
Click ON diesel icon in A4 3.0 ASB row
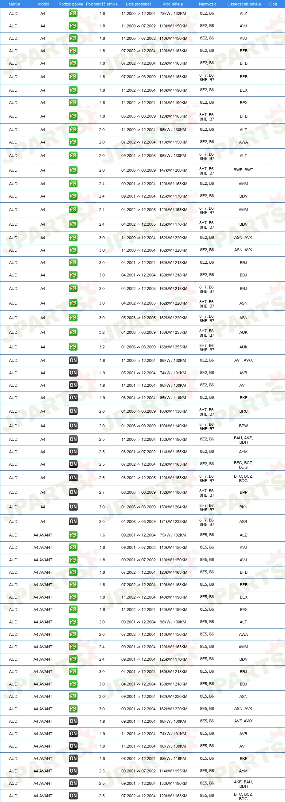pos(73,522)
